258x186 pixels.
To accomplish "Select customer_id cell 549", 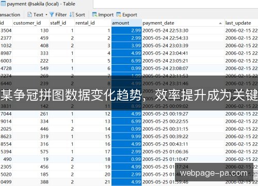I will (x=31, y=68).
